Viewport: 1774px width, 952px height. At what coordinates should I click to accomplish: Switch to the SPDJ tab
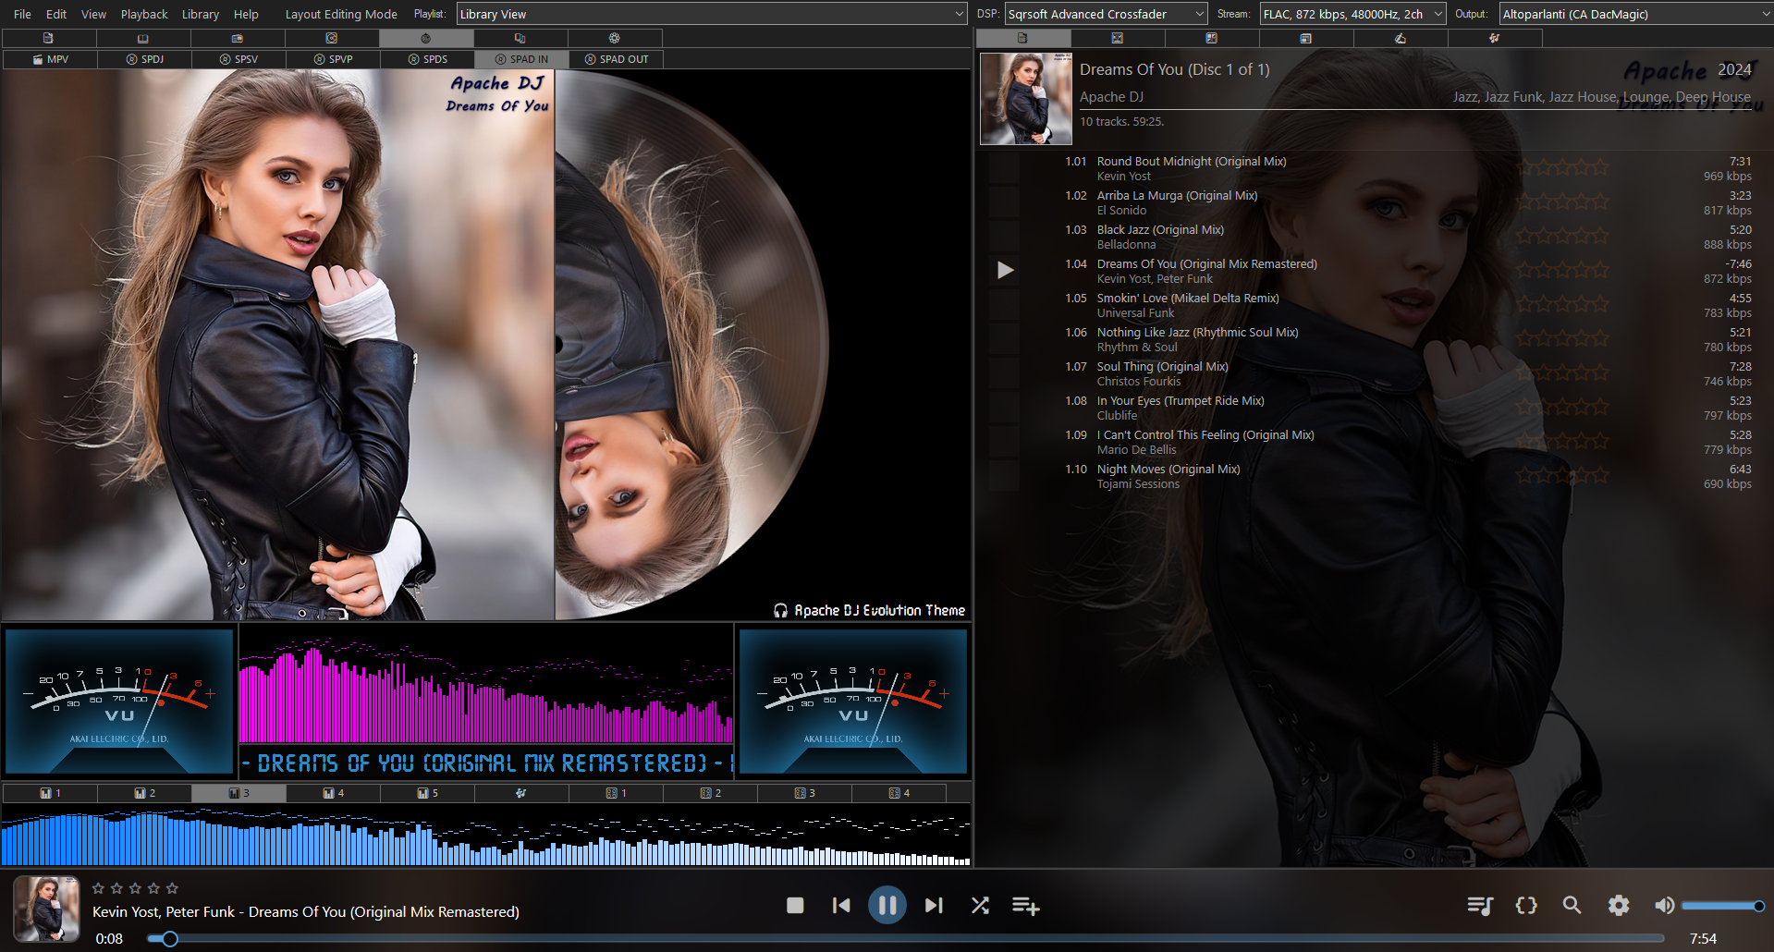(x=145, y=59)
